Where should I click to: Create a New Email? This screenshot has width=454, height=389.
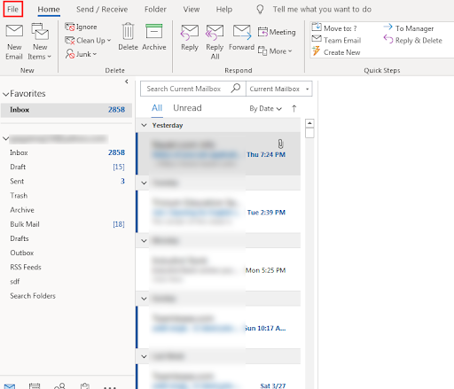coord(14,42)
